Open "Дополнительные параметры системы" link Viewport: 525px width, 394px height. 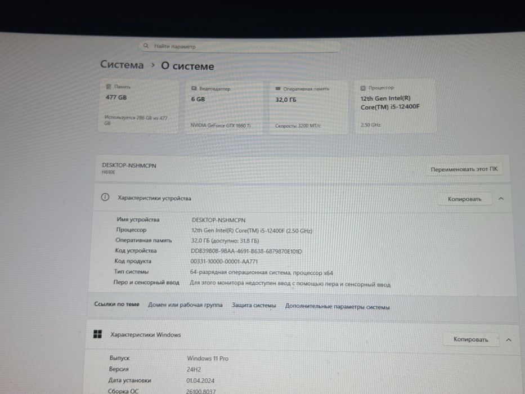(337, 307)
